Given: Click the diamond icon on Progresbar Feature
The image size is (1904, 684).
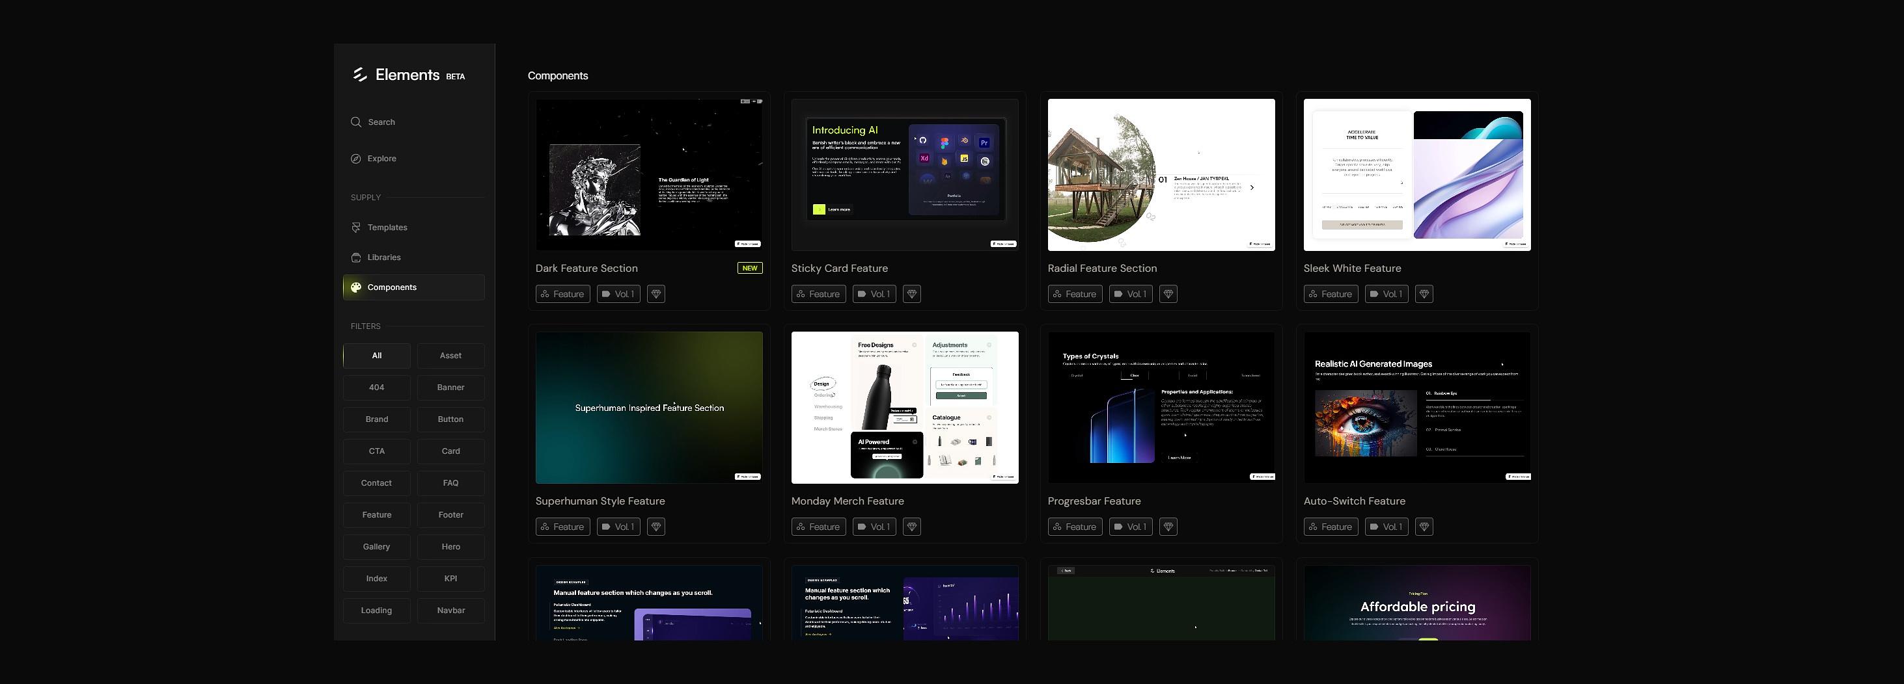Looking at the screenshot, I should tap(1168, 527).
